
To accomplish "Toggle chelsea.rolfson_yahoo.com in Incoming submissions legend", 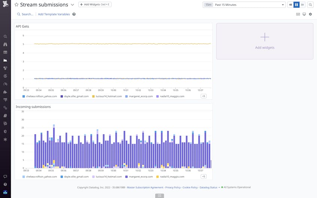I will (x=40, y=177).
